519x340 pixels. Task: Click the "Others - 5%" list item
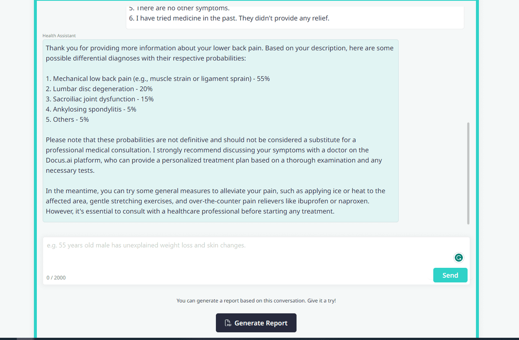click(x=67, y=120)
